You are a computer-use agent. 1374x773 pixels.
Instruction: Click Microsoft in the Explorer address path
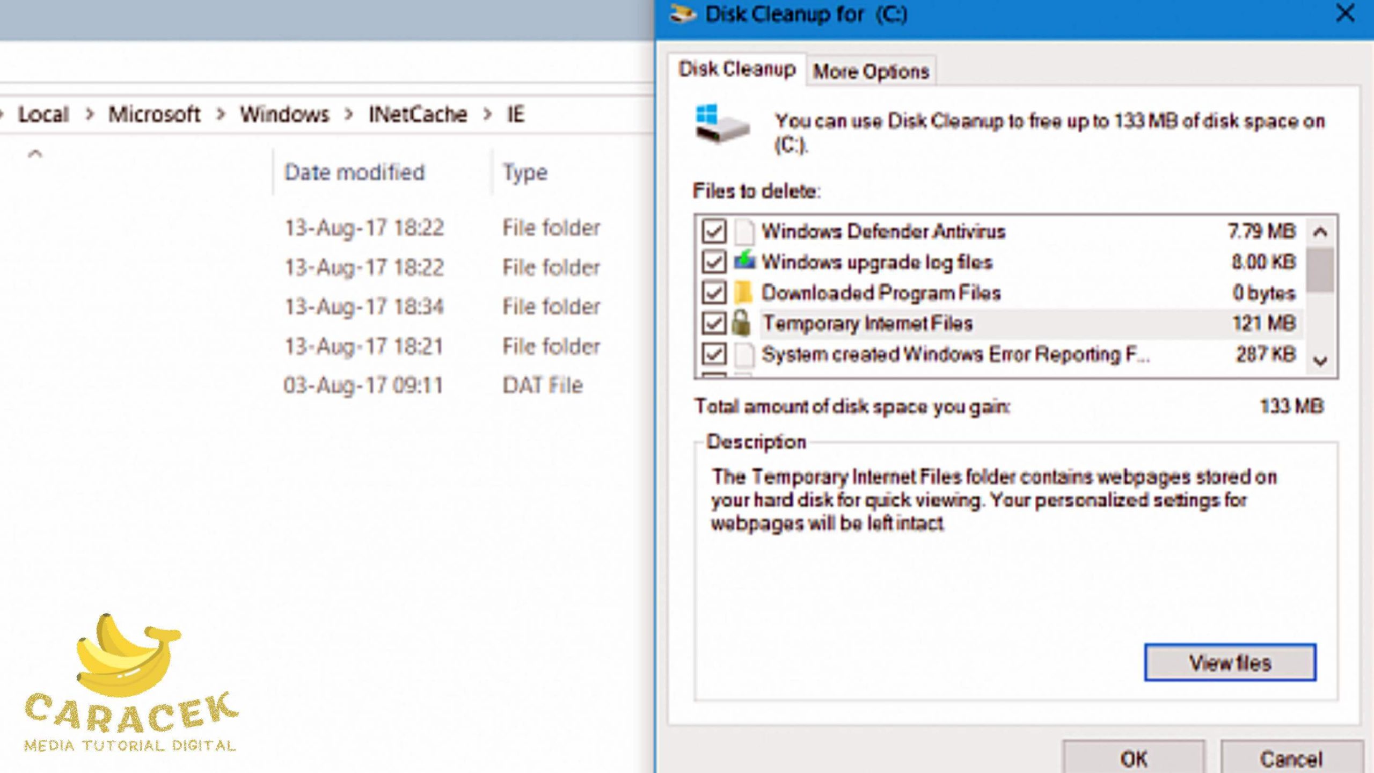154,114
